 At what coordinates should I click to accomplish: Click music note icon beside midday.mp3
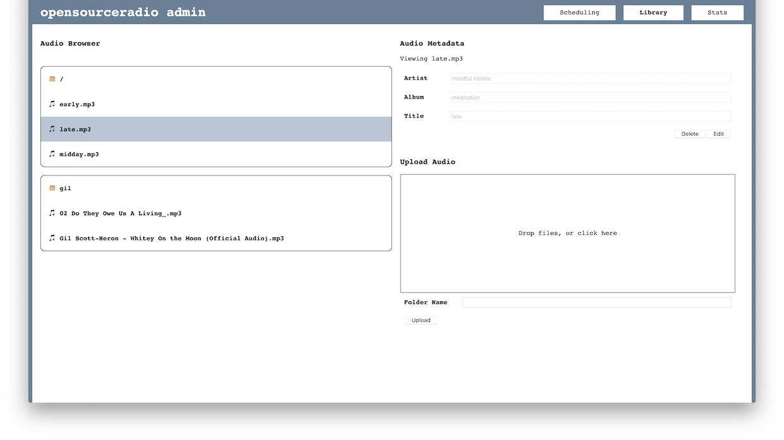[52, 154]
